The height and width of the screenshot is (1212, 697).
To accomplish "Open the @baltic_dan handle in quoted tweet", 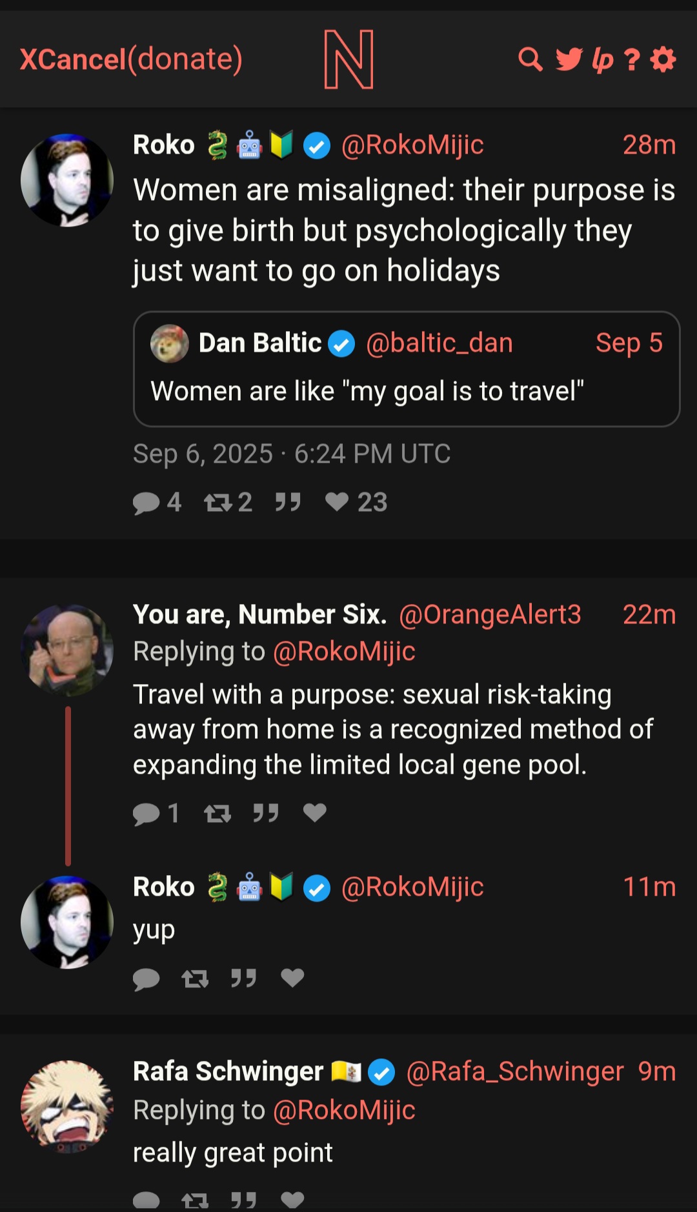I will pyautogui.click(x=439, y=343).
